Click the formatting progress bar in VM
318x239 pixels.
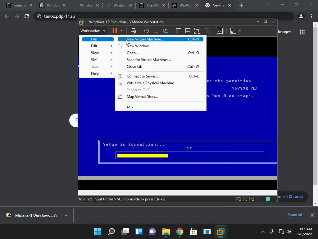[x=190, y=156]
